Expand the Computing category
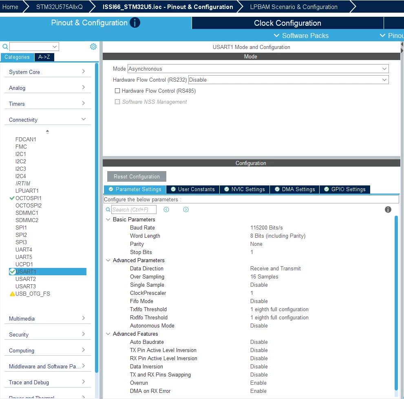The width and height of the screenshot is (404, 399). click(x=48, y=350)
